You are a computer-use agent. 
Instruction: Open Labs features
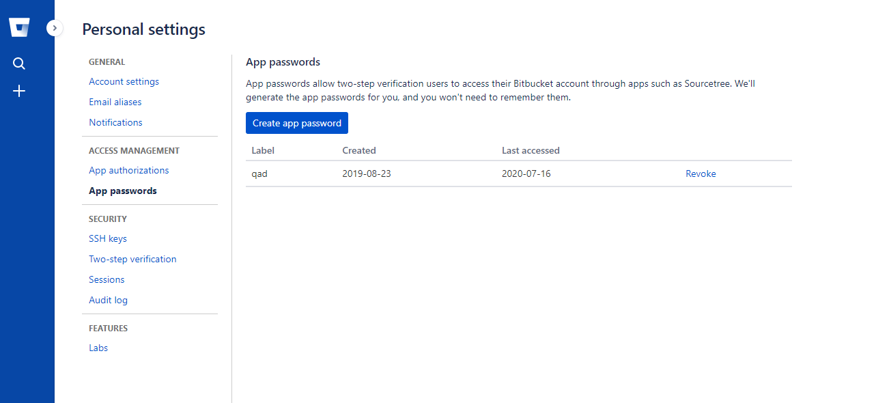[x=98, y=348]
